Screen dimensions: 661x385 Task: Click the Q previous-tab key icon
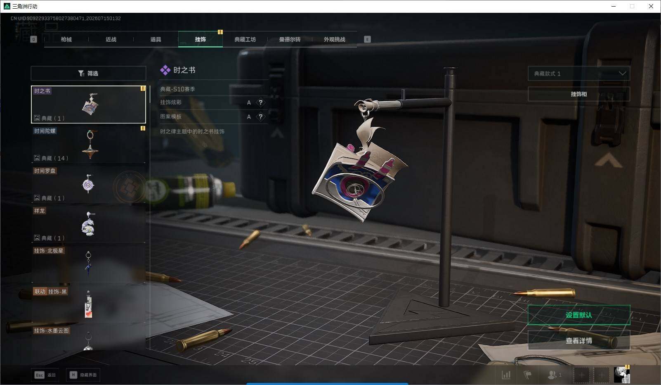tap(34, 39)
